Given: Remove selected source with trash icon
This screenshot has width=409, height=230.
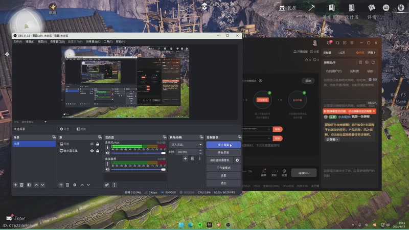Looking at the screenshot, I should tap(67, 185).
